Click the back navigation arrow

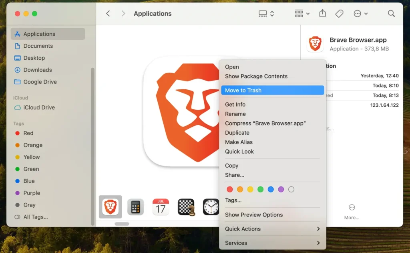point(108,13)
